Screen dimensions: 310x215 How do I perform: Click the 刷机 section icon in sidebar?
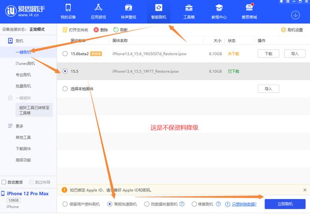10,41
